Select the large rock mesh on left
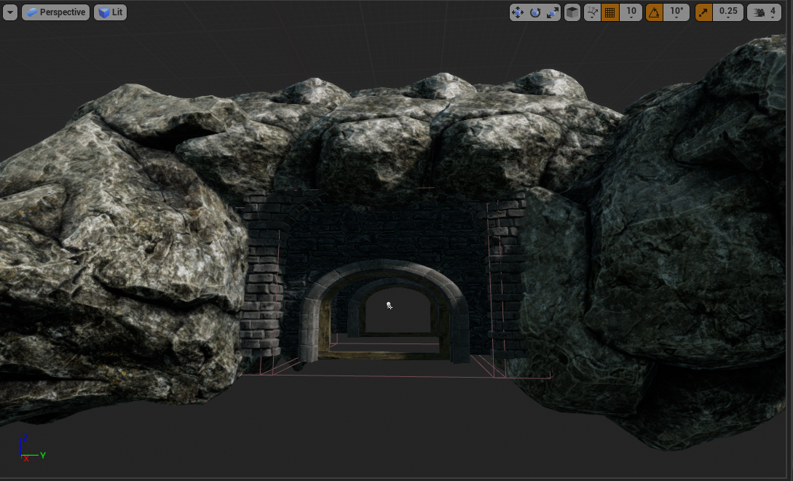Screen dimensions: 793x481 pos(122,253)
